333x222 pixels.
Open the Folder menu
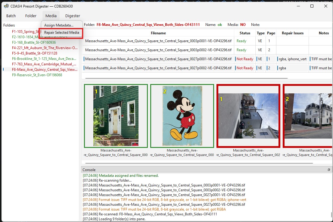[31, 16]
